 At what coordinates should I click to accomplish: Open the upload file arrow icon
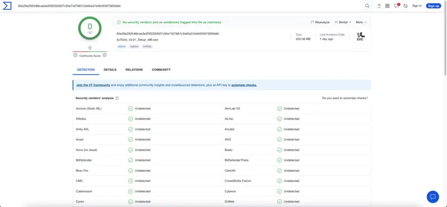click(x=379, y=6)
